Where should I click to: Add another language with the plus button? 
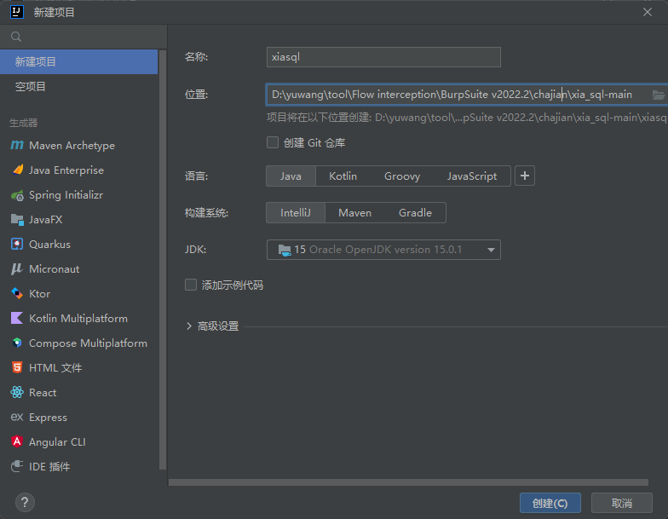click(x=525, y=176)
